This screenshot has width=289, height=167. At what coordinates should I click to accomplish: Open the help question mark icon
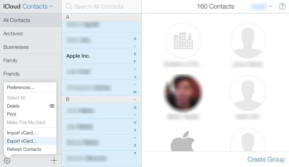pos(282,6)
